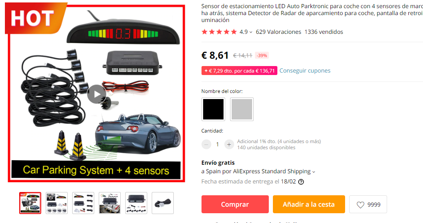Select third thumbnail with display and cables
423x223 pixels.
(x=83, y=203)
